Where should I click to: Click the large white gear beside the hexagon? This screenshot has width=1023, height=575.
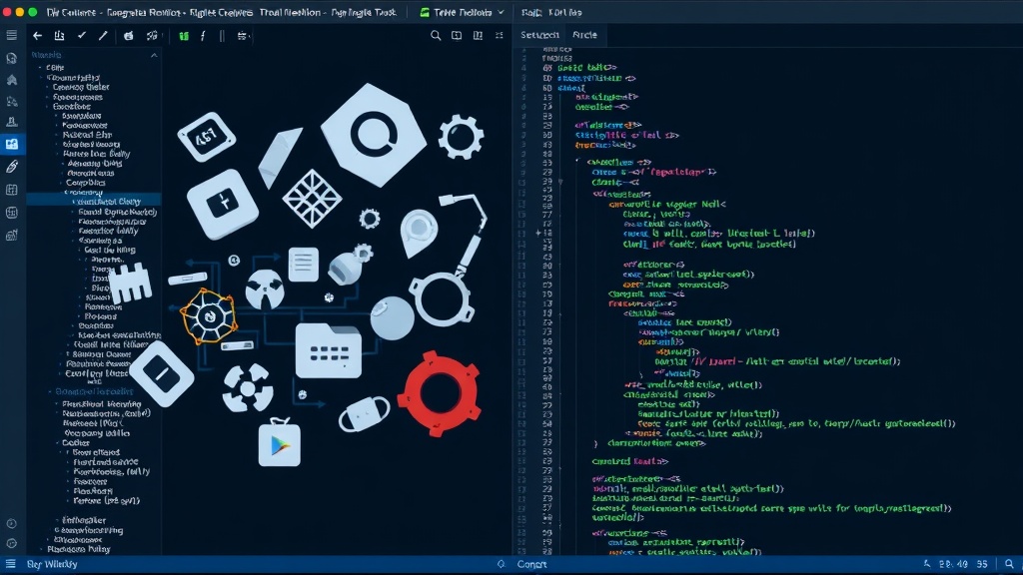pyautogui.click(x=461, y=137)
